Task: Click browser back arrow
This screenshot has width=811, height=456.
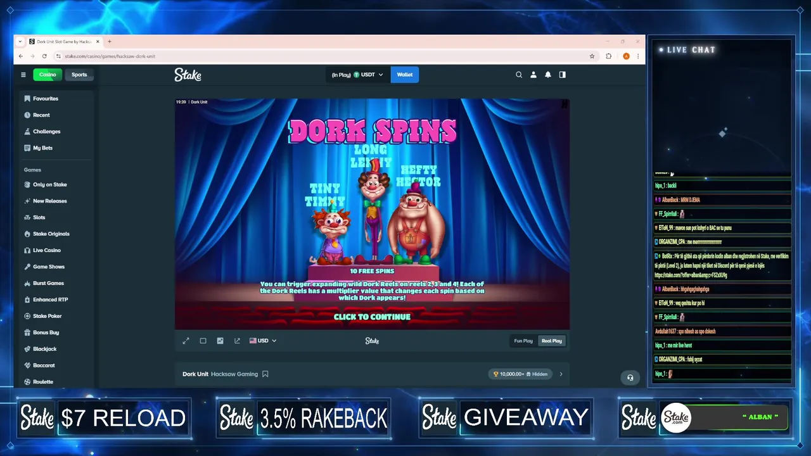Action: 21,56
